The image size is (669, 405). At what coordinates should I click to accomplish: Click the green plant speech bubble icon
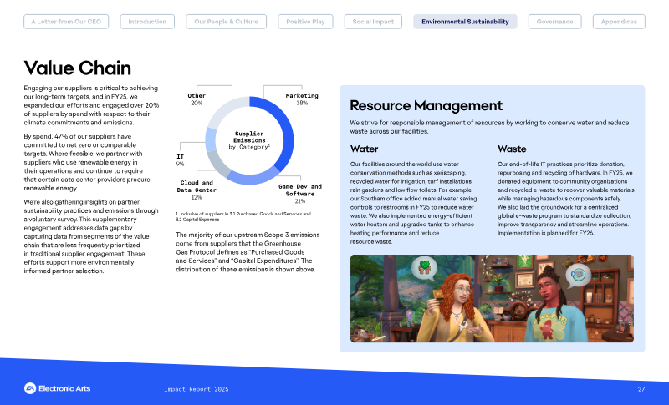pyautogui.click(x=424, y=268)
